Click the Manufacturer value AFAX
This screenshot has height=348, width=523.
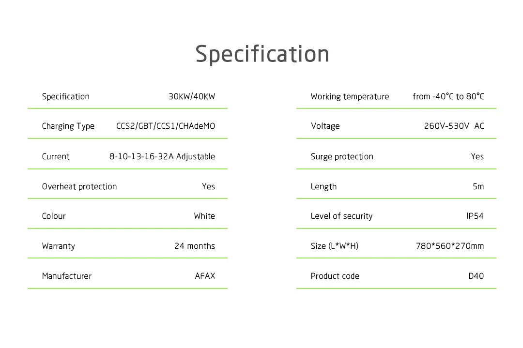coord(205,276)
